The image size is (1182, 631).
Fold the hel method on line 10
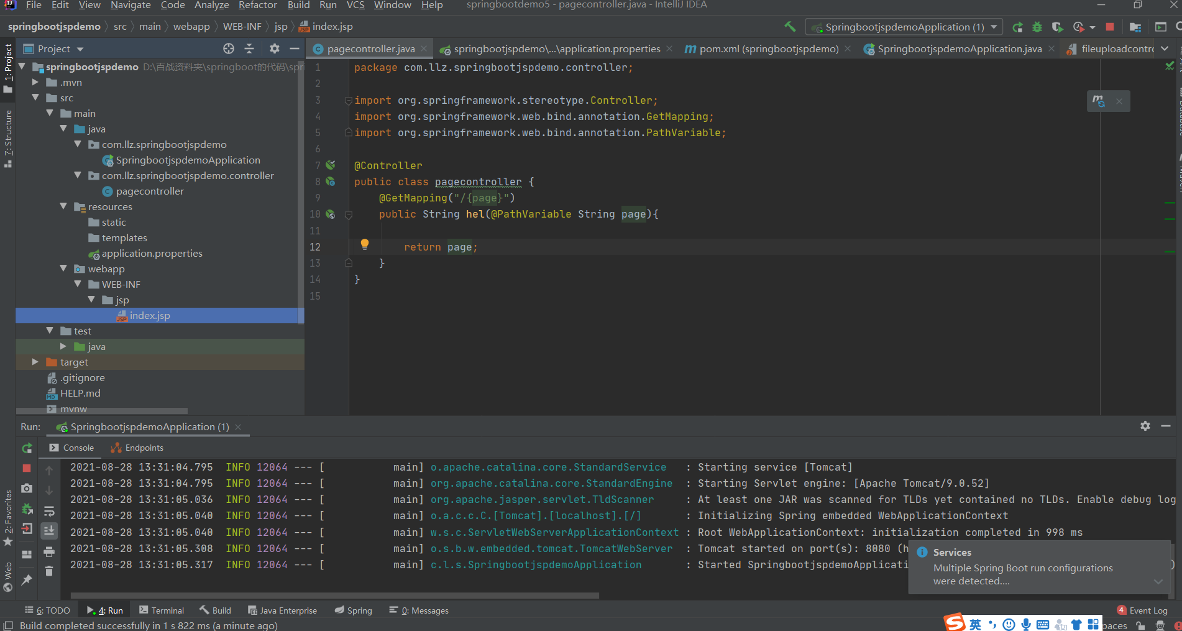349,214
